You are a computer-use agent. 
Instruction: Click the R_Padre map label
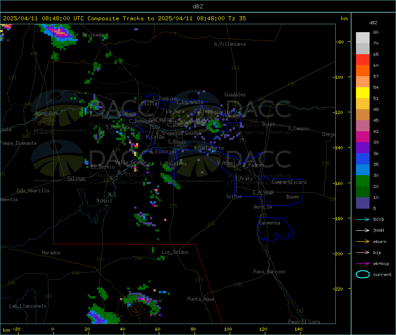tap(252, 165)
